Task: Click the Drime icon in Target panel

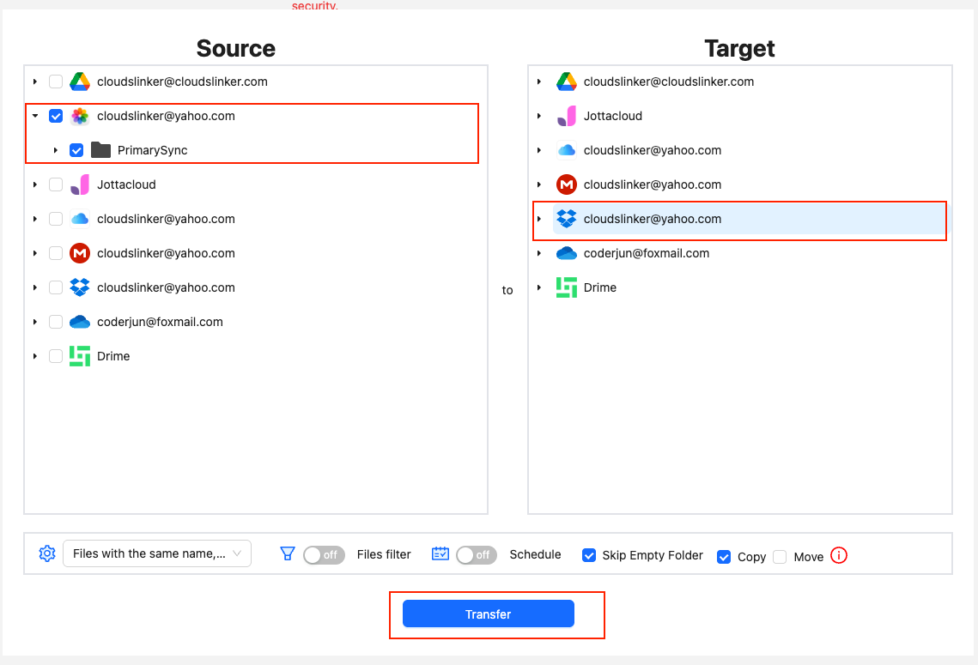Action: tap(566, 287)
